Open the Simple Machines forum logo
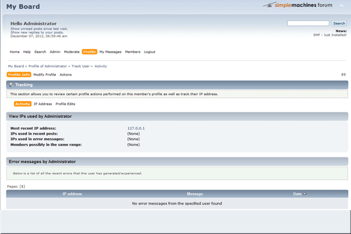 click(x=298, y=5)
